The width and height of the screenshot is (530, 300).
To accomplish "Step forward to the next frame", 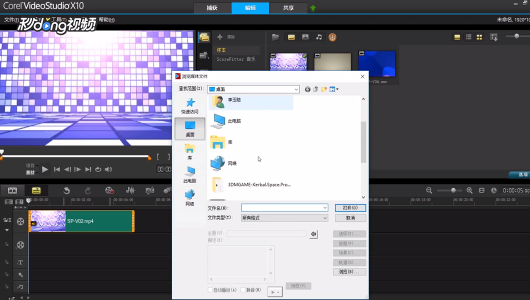I will [x=77, y=169].
